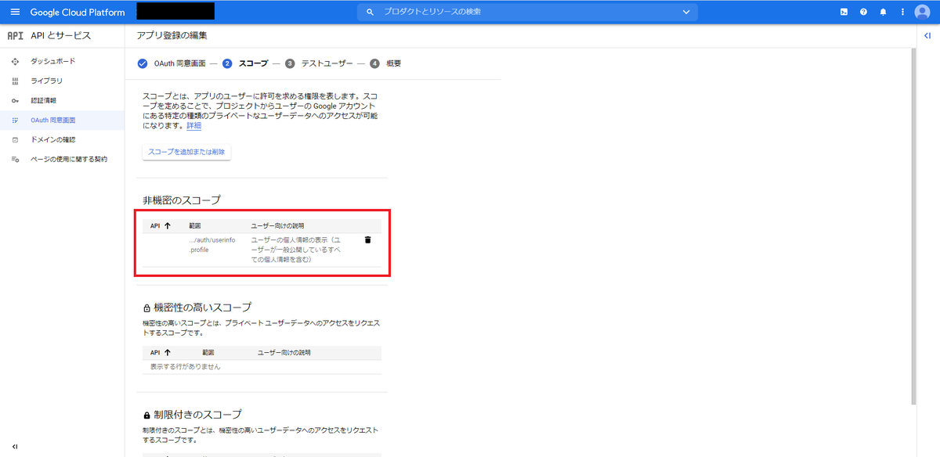This screenshot has height=457, width=940.
Task: Sort sensitive scopes by API column arrow
Action: [168, 353]
